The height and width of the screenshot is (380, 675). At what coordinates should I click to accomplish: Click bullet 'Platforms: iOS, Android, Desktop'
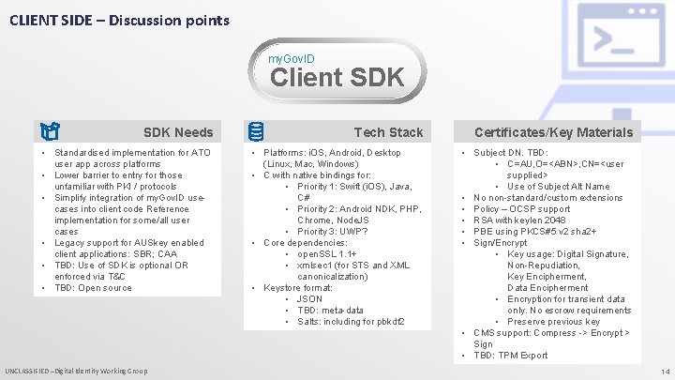[332, 153]
